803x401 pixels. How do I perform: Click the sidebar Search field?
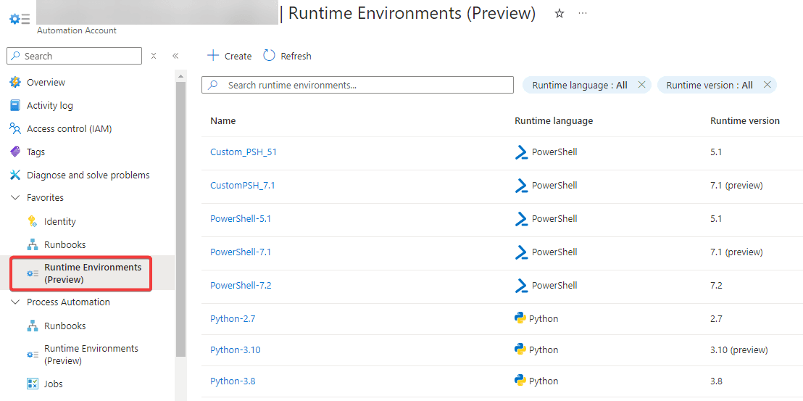pyautogui.click(x=74, y=56)
